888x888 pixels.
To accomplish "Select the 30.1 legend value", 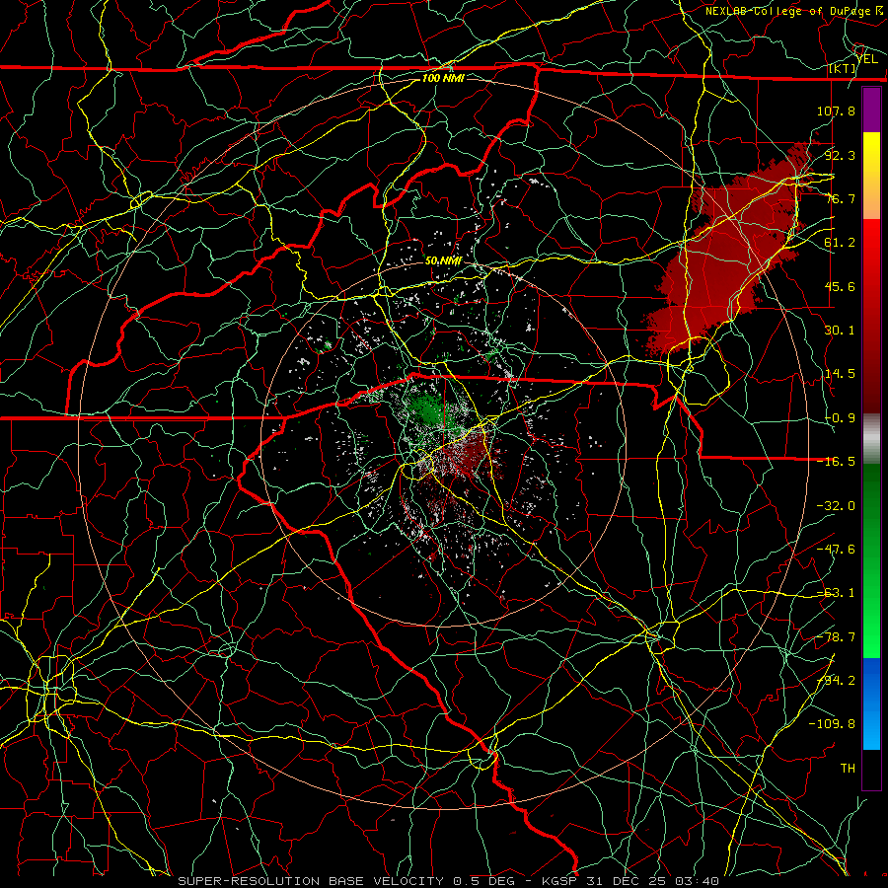I will (x=840, y=331).
